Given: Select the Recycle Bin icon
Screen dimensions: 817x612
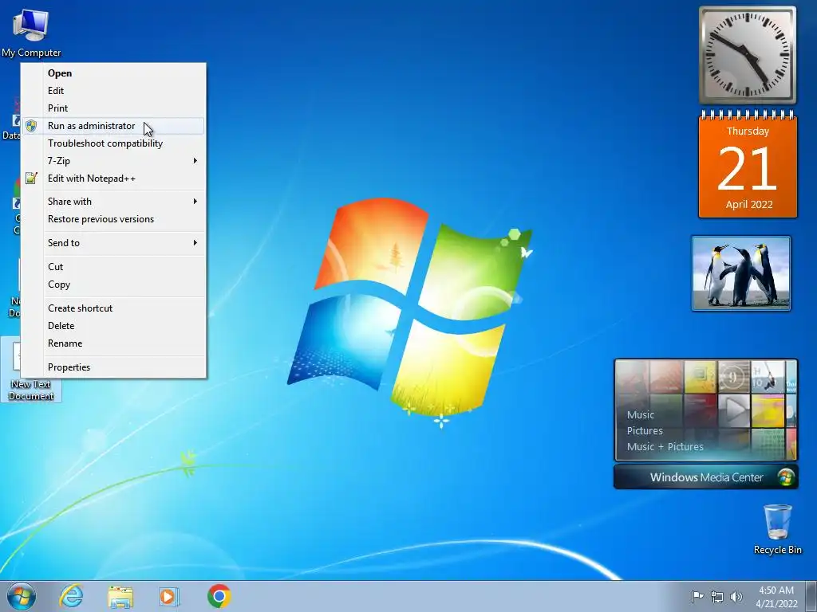Looking at the screenshot, I should pos(777,529).
